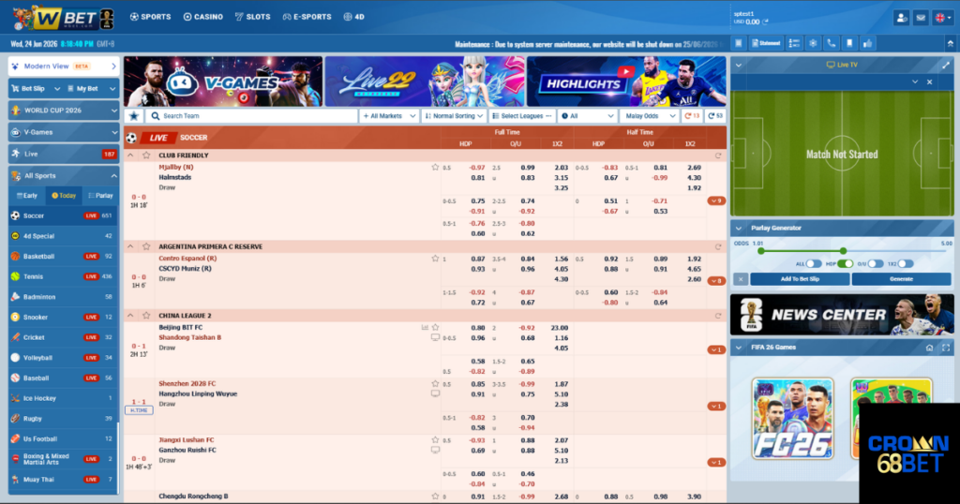The width and height of the screenshot is (960, 504).
Task: Click the Search Team input field
Action: [x=251, y=115]
